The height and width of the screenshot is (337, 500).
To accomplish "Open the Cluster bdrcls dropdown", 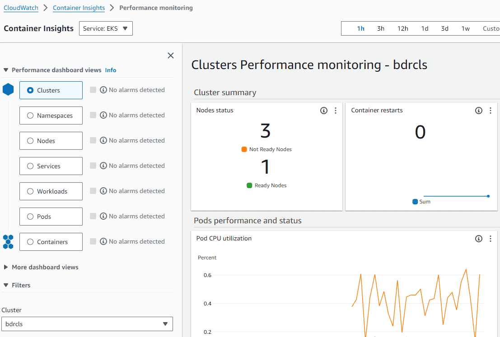I will pos(87,324).
